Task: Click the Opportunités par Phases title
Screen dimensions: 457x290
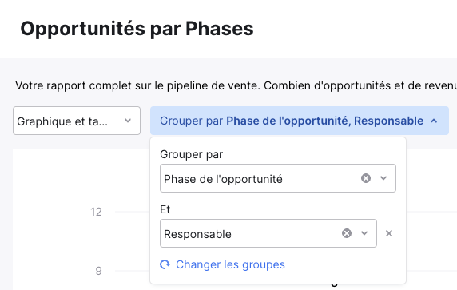Action: (x=137, y=29)
